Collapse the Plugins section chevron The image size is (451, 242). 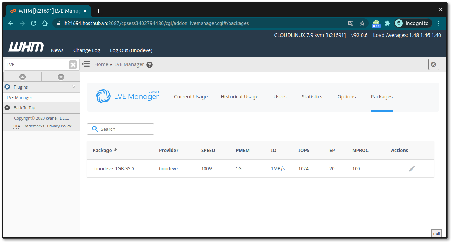(74, 87)
